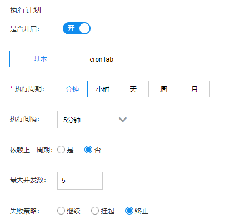Image resolution: width=246 pixels, height=224 pixels.
Task: Toggle the 是否开启 switch off
Action: (x=77, y=28)
